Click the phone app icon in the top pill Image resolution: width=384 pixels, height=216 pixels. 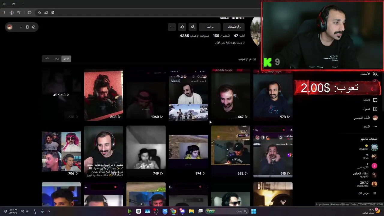coord(27,27)
